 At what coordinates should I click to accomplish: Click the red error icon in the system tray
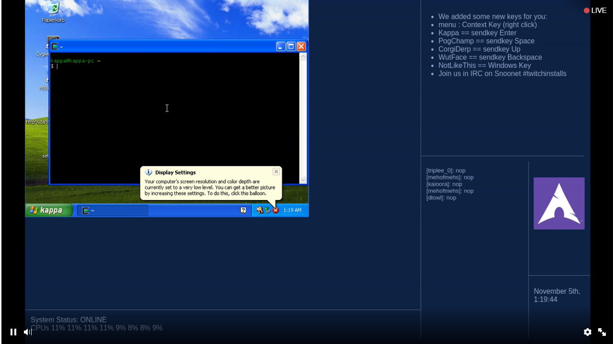pyautogui.click(x=275, y=210)
